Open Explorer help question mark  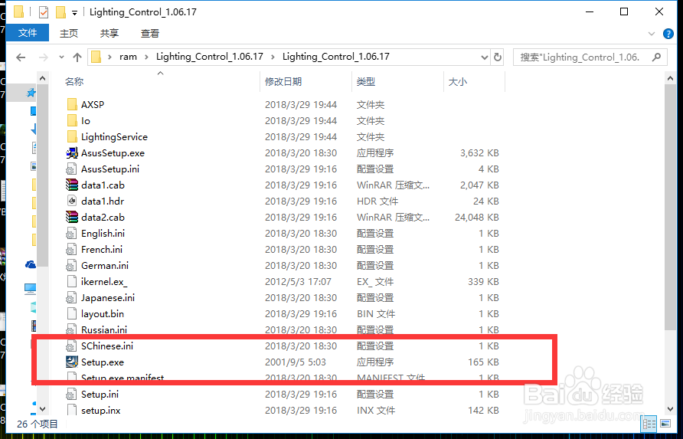pos(668,34)
